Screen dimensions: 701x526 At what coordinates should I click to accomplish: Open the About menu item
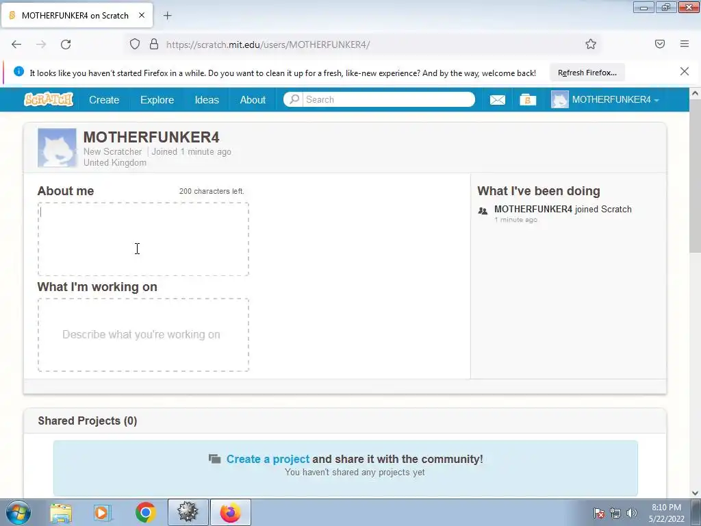pyautogui.click(x=253, y=100)
